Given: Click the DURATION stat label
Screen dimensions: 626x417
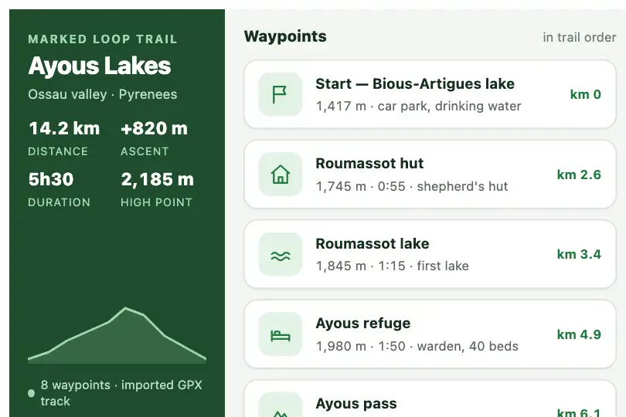Looking at the screenshot, I should [x=59, y=202].
